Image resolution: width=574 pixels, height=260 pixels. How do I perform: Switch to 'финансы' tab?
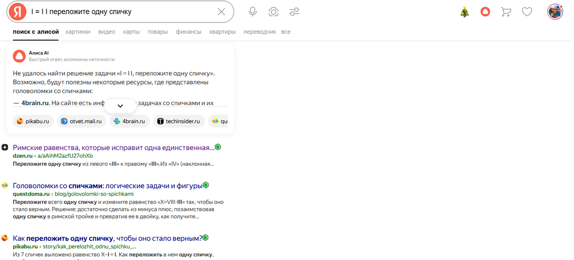click(188, 32)
